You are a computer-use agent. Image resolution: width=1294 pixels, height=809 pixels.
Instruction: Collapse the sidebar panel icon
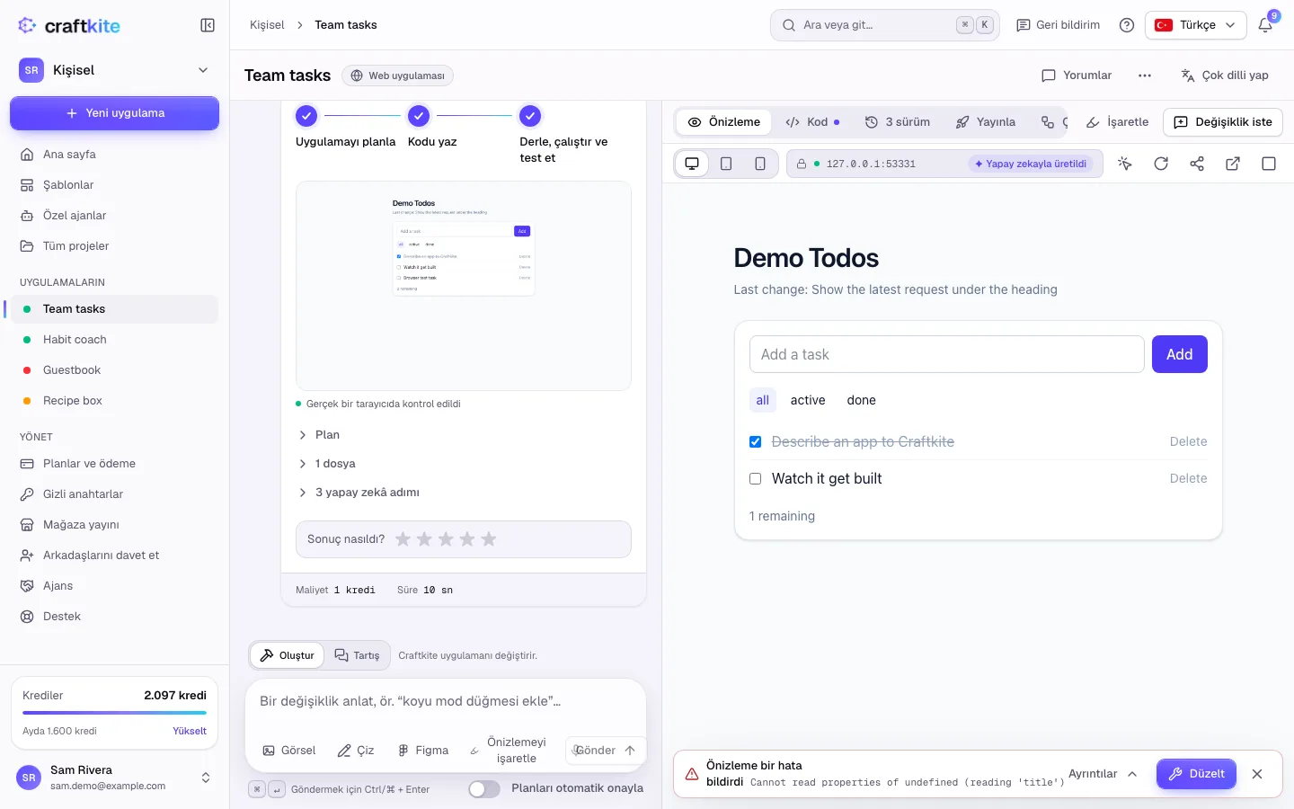pyautogui.click(x=208, y=25)
